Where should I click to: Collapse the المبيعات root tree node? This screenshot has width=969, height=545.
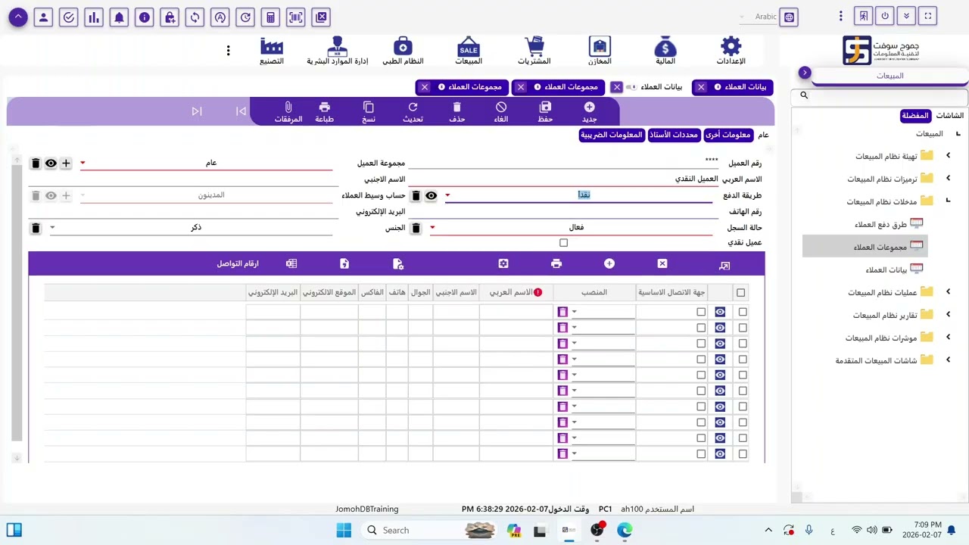(x=958, y=134)
